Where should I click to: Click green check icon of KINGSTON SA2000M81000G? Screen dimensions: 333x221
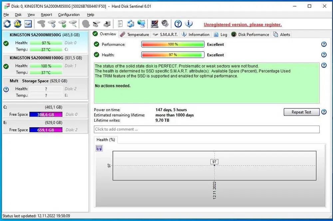(x=6, y=66)
